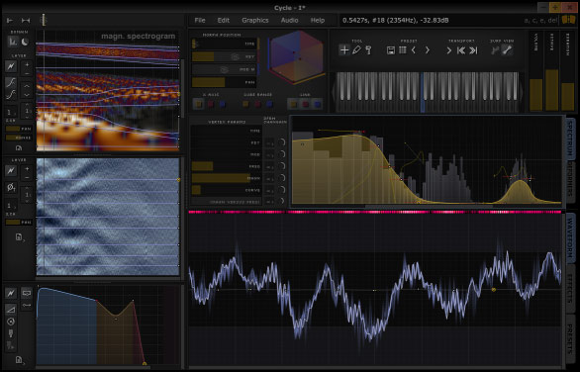Save the current preset

tap(391, 50)
